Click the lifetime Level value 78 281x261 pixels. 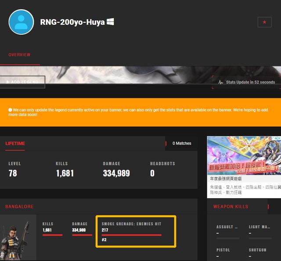[x=13, y=173]
